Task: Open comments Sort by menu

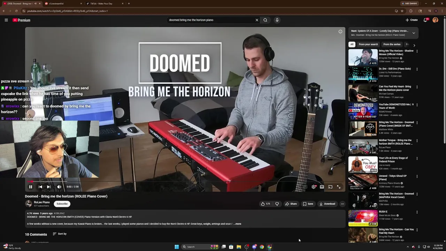Action: [x=60, y=234]
